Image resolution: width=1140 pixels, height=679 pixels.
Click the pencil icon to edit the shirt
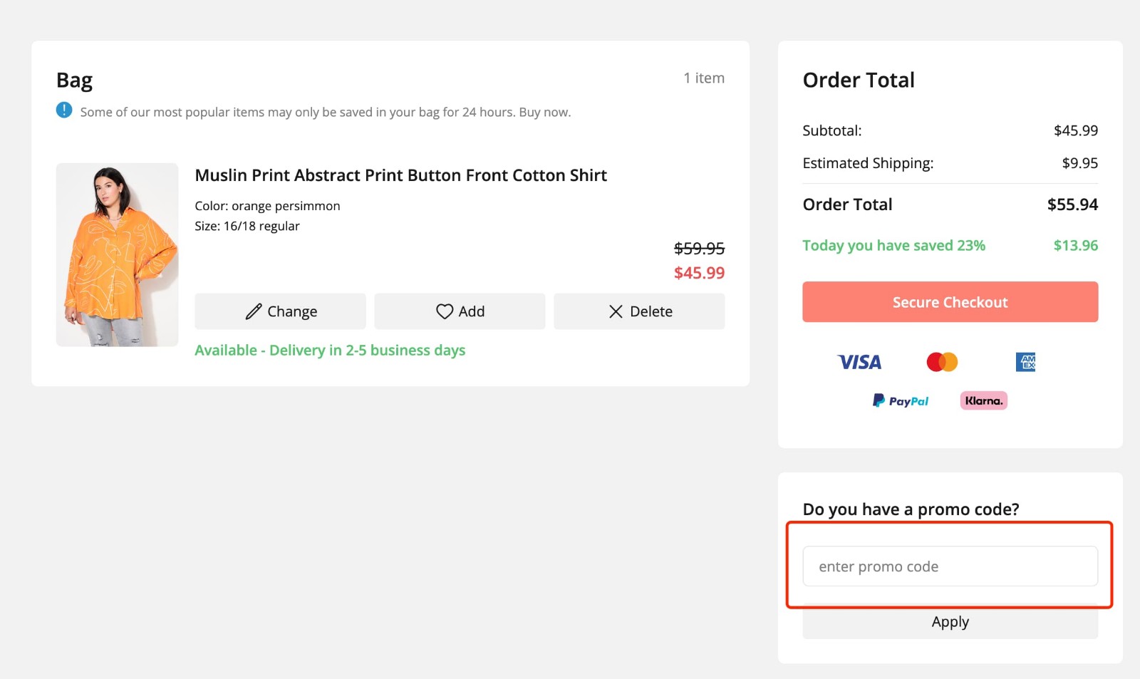coord(254,311)
